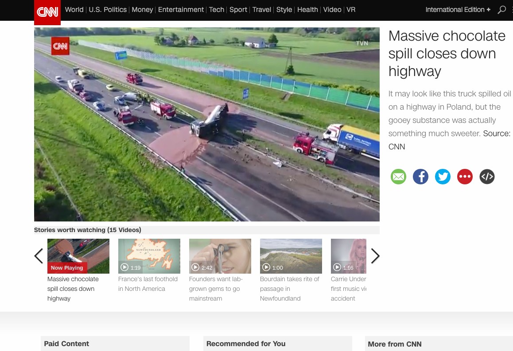
Task: Open the Entertainment section
Action: (x=181, y=10)
